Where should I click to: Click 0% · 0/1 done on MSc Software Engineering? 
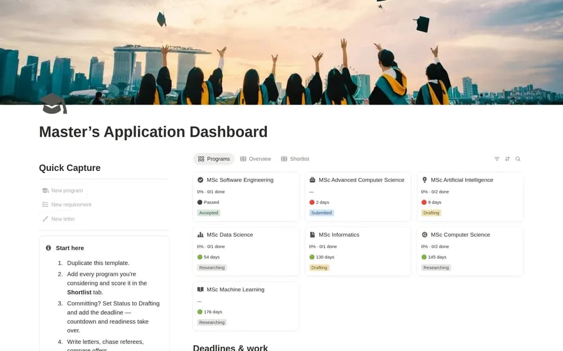(x=211, y=192)
